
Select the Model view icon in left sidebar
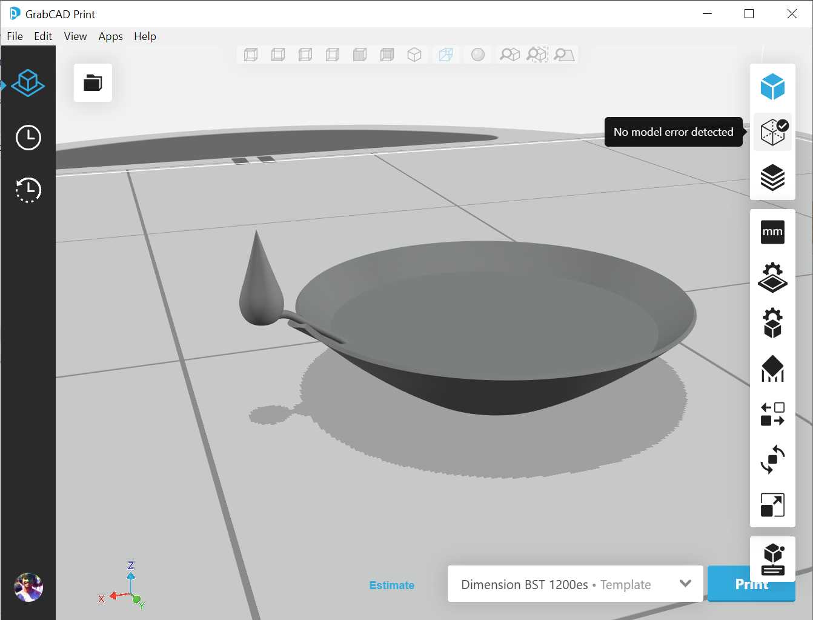tap(28, 83)
